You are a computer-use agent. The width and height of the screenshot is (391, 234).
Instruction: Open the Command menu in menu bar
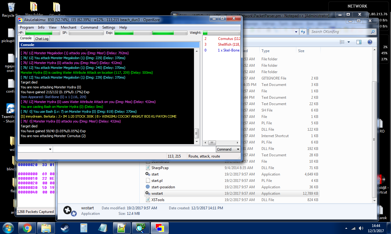(x=89, y=27)
